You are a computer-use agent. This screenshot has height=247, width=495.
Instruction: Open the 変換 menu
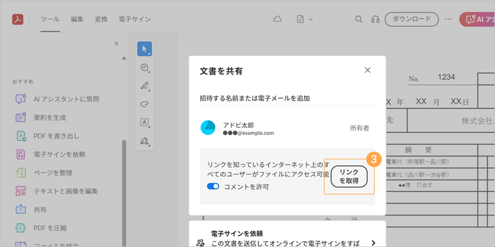pyautogui.click(x=101, y=19)
